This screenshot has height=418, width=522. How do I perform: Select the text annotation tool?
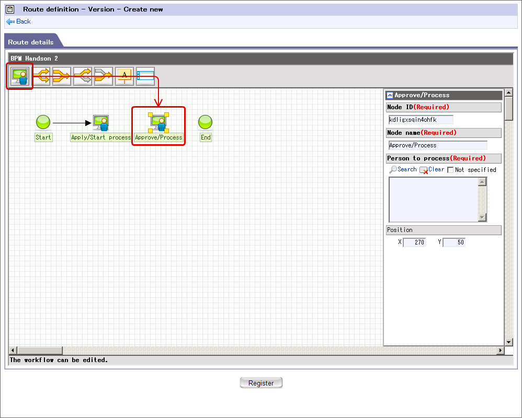[x=124, y=76]
